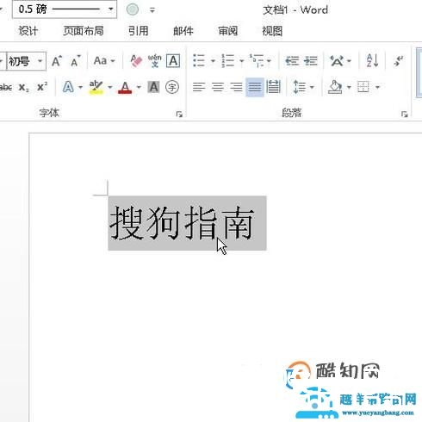Open the 页面布局 tab

(84, 31)
